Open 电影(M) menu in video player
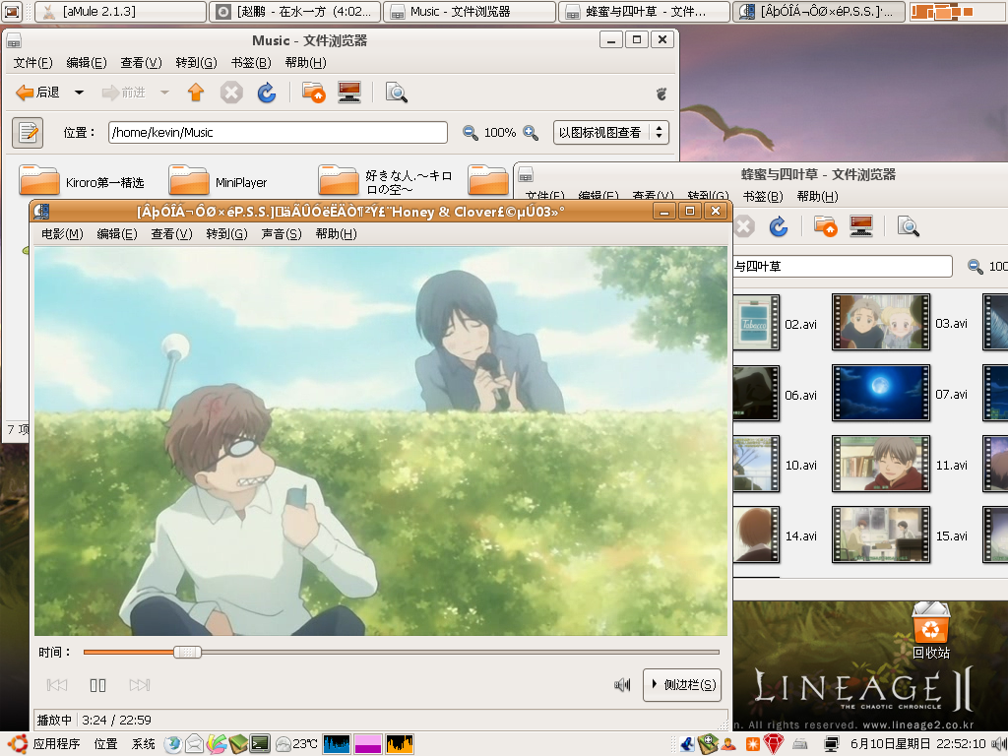Screen dimensions: 1008x756 coord(62,234)
